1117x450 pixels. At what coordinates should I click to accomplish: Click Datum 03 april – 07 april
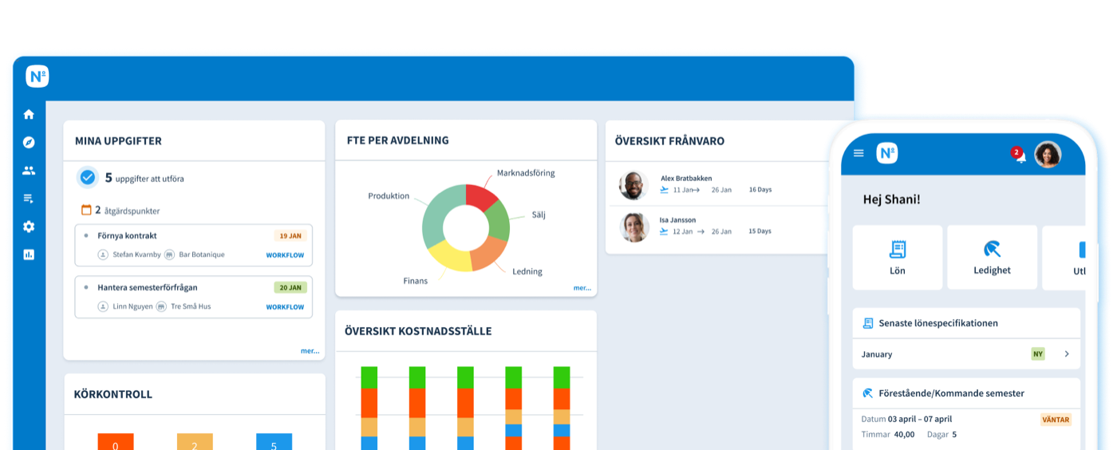click(x=906, y=419)
